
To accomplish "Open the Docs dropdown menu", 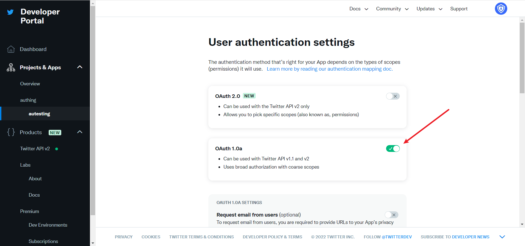I will pyautogui.click(x=358, y=9).
